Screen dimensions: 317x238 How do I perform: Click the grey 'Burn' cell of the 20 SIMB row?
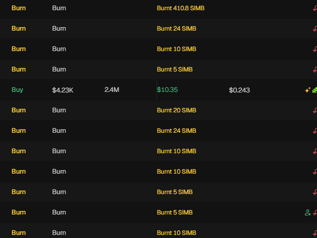click(59, 110)
